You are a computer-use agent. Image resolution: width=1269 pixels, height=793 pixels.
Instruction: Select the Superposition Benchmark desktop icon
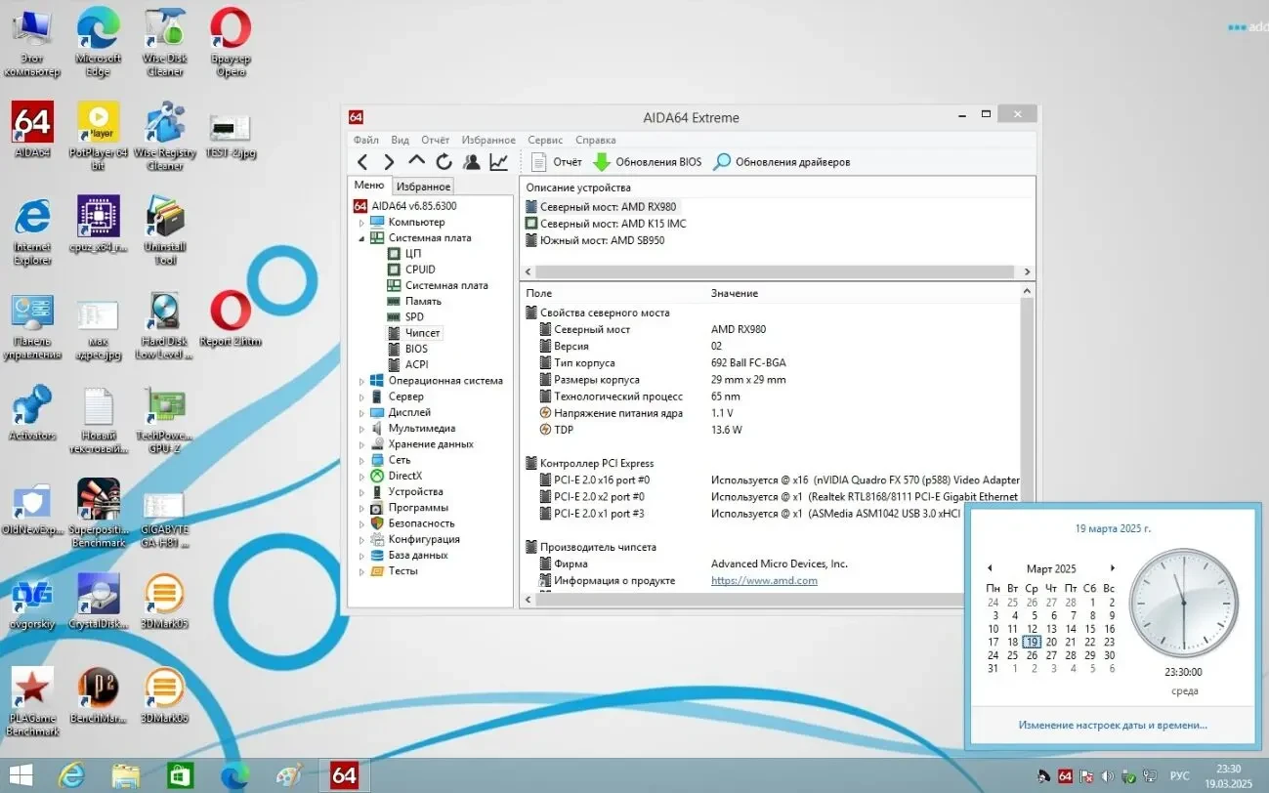click(x=99, y=514)
